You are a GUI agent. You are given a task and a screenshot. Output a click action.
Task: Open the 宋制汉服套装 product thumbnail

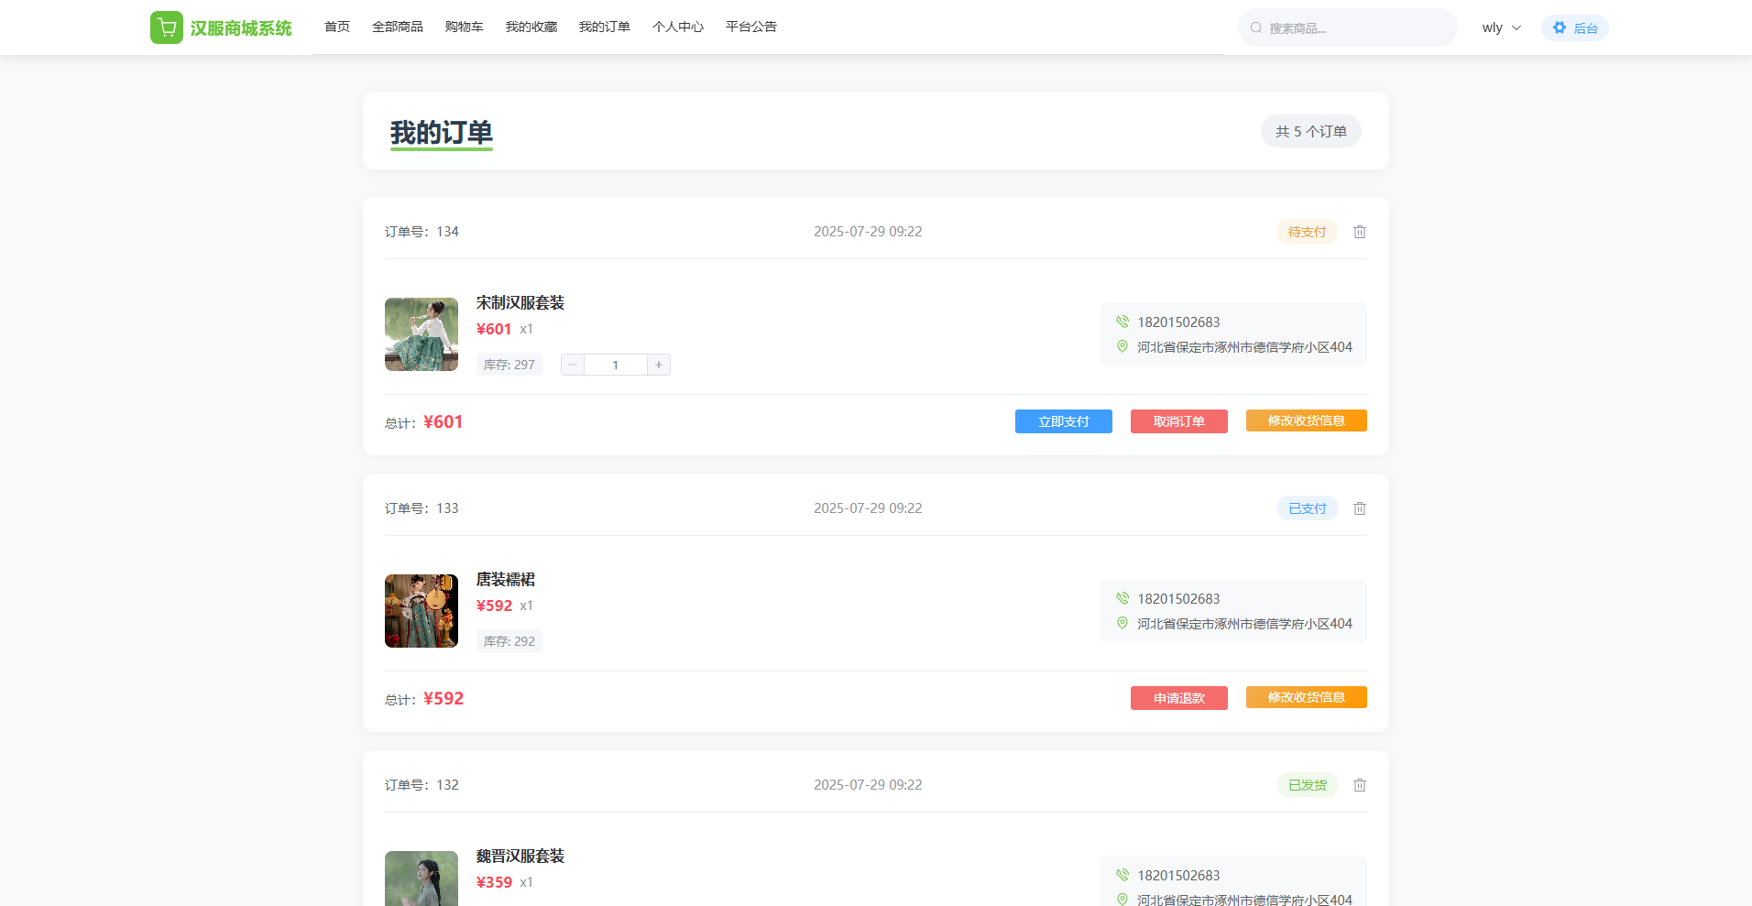422,334
